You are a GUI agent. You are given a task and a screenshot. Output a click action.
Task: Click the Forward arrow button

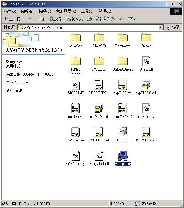pyautogui.click(x=30, y=19)
